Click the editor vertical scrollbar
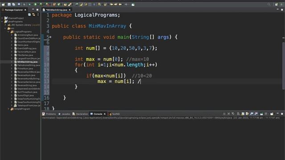 283,65
